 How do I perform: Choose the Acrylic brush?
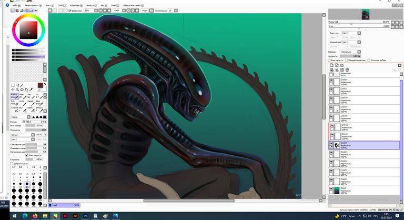[x=23, y=103]
